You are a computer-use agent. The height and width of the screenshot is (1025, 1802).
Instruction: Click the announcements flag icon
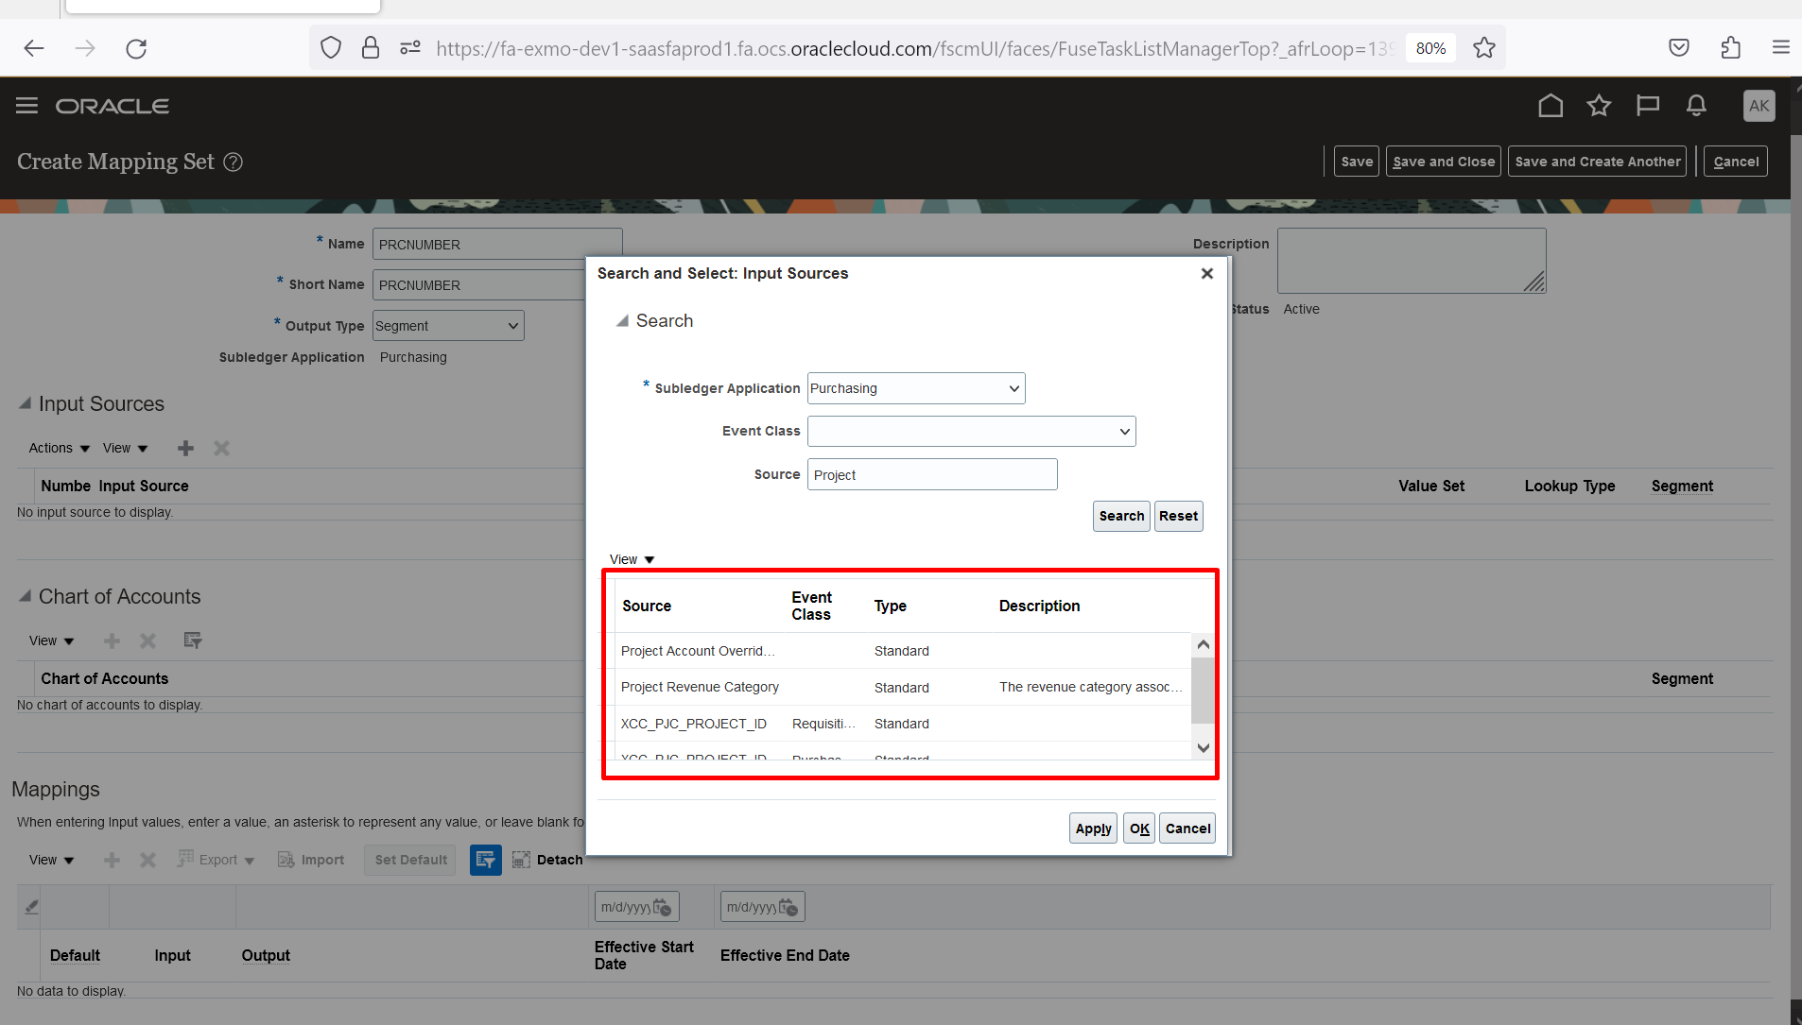tap(1647, 106)
